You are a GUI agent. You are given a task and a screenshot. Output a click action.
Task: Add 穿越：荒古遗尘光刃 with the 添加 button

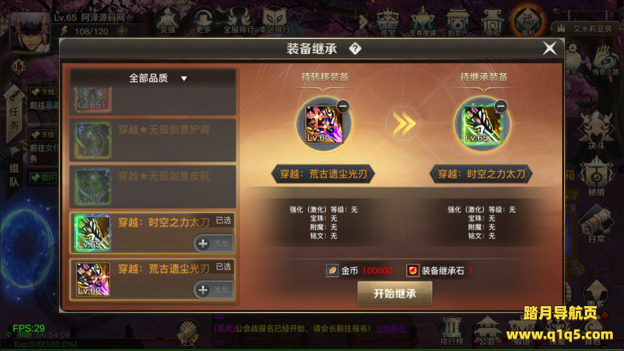pos(214,290)
